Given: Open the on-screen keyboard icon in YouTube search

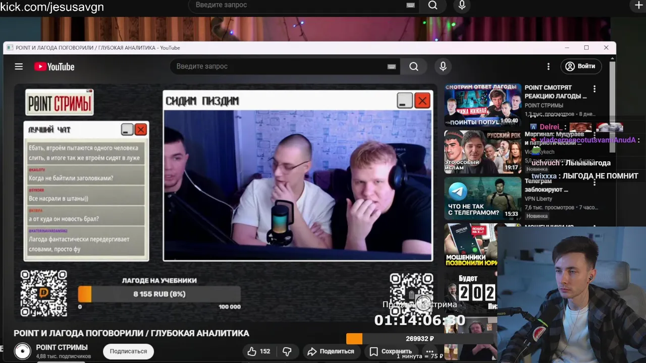Looking at the screenshot, I should (392, 67).
